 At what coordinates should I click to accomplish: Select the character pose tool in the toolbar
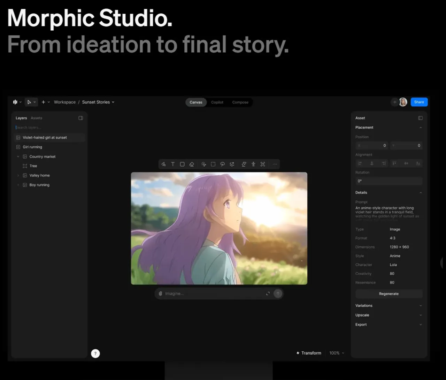253,164
